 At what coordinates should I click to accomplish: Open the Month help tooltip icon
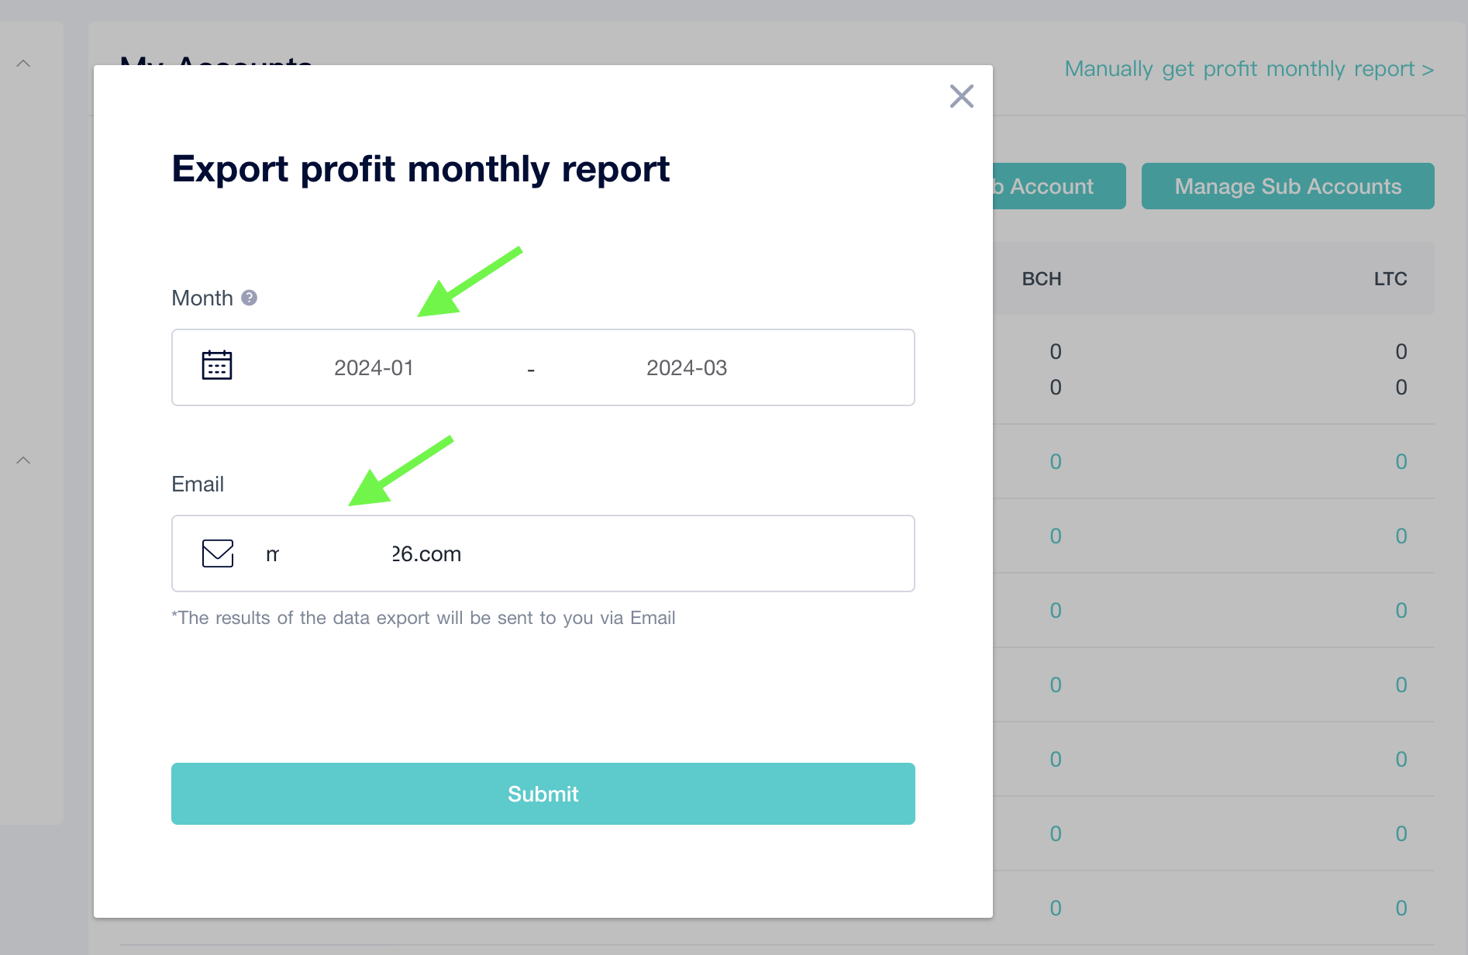(249, 298)
